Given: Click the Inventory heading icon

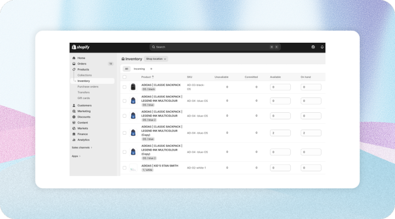Looking at the screenshot, I should tap(123, 59).
